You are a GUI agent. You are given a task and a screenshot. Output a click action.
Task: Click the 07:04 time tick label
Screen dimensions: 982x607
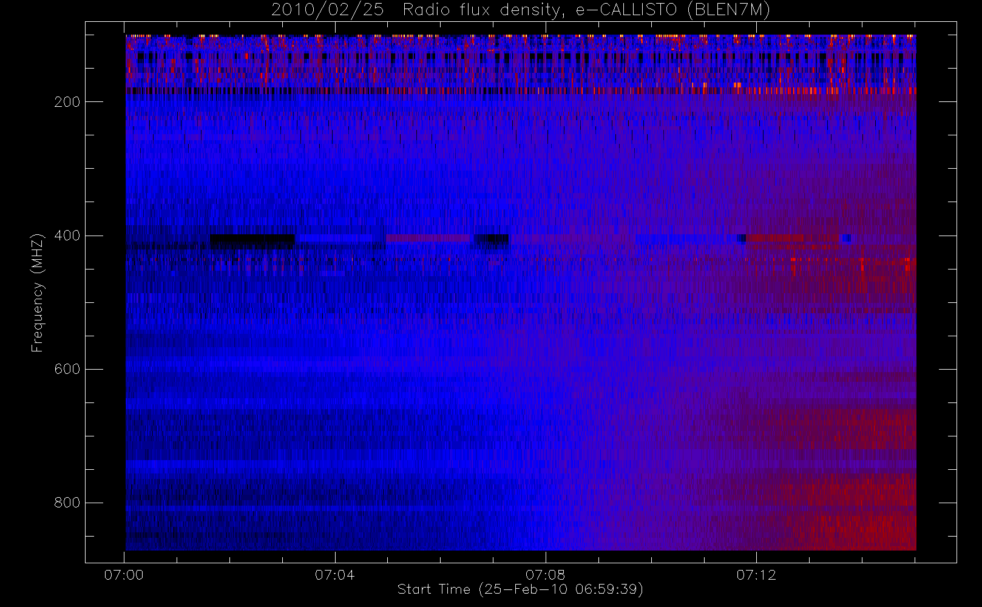(334, 575)
